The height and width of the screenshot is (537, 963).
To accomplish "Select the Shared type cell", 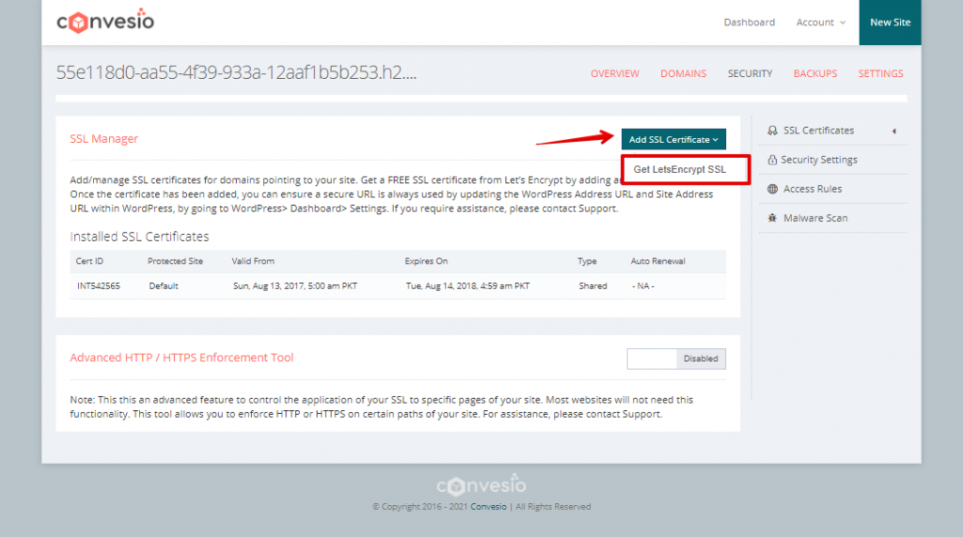I will (592, 286).
